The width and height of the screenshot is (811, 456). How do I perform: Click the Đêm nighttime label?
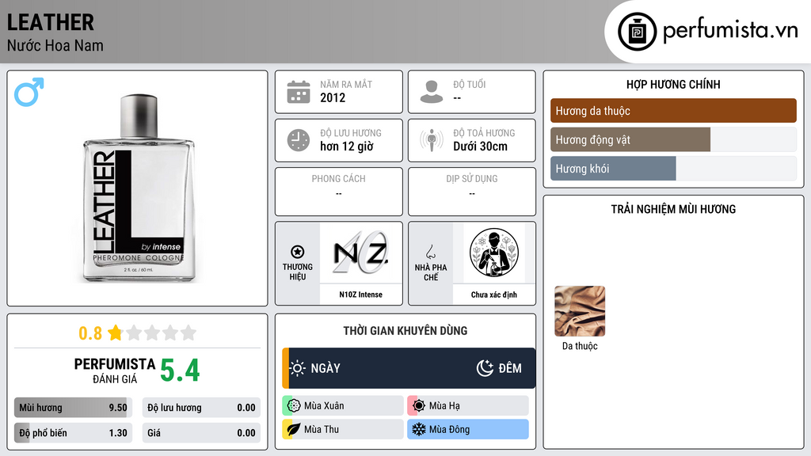pos(510,368)
